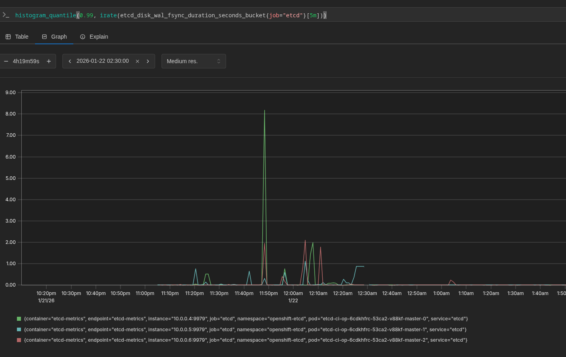Increase time range with plus icon
Image resolution: width=566 pixels, height=357 pixels.
pyautogui.click(x=49, y=61)
